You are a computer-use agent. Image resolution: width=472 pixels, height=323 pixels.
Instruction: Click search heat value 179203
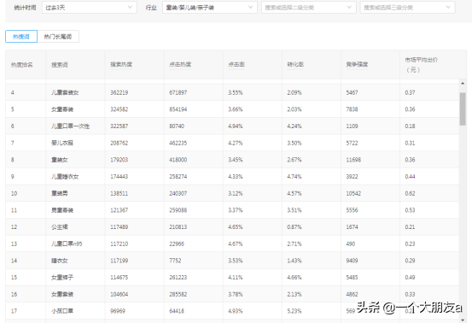click(x=119, y=160)
